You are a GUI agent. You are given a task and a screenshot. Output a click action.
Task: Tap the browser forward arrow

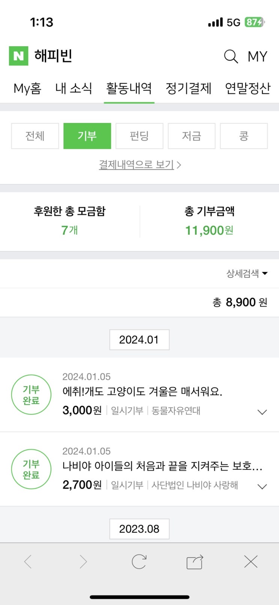[83, 562]
